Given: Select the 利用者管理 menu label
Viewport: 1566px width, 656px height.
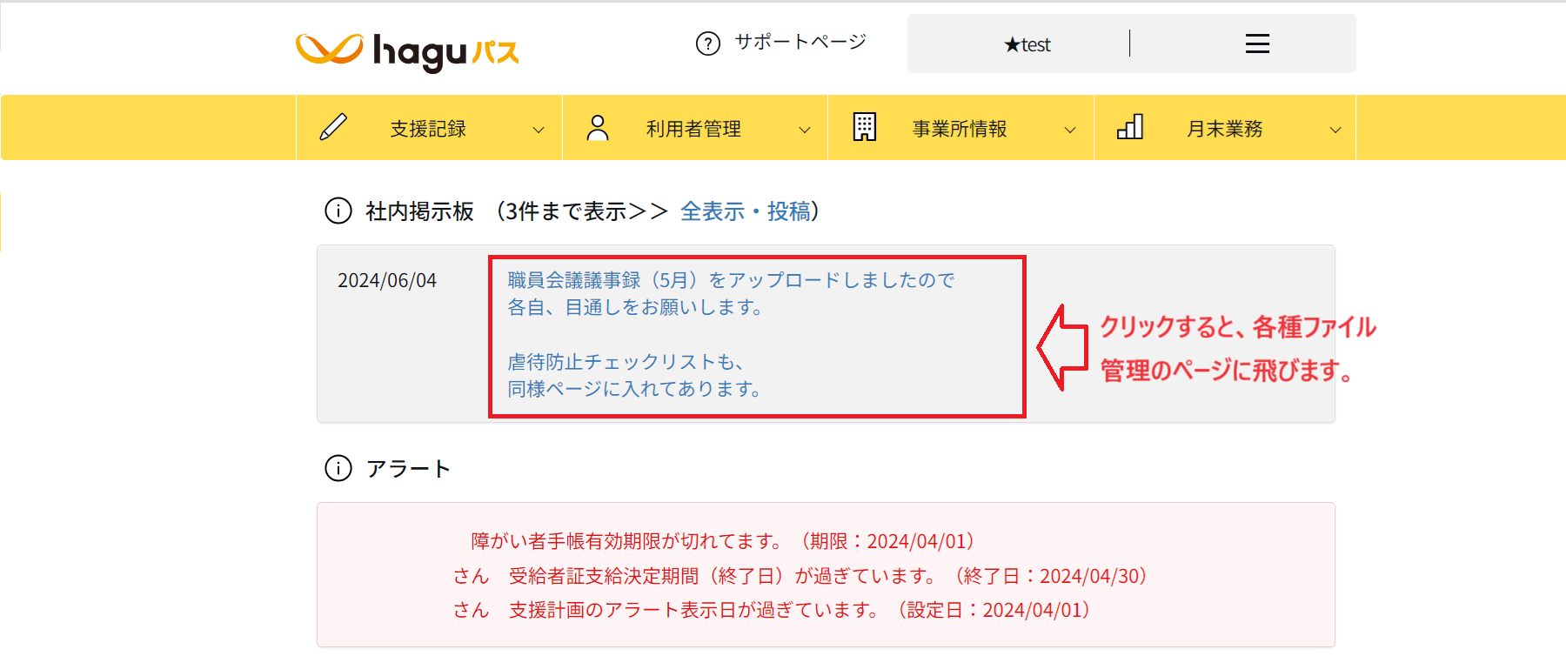Looking at the screenshot, I should point(693,129).
